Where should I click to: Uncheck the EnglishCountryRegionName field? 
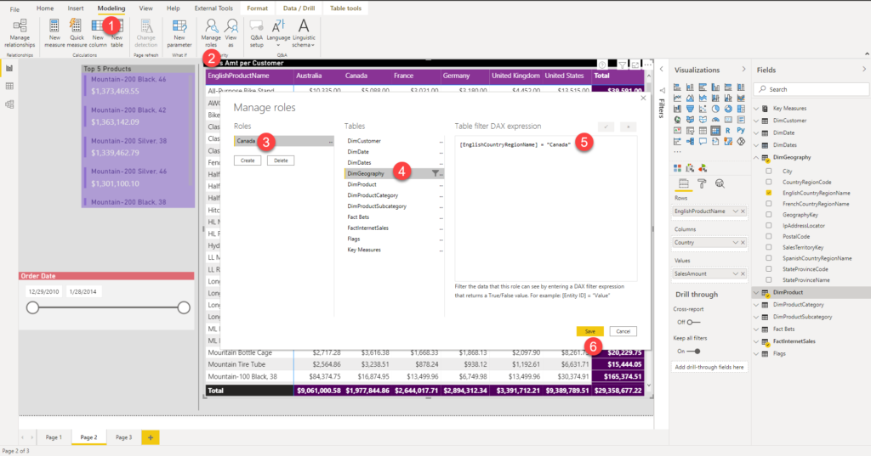pyautogui.click(x=769, y=193)
